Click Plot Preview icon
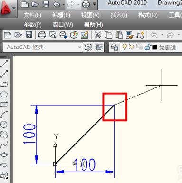Screen dimensions: 182x183 [53, 35]
